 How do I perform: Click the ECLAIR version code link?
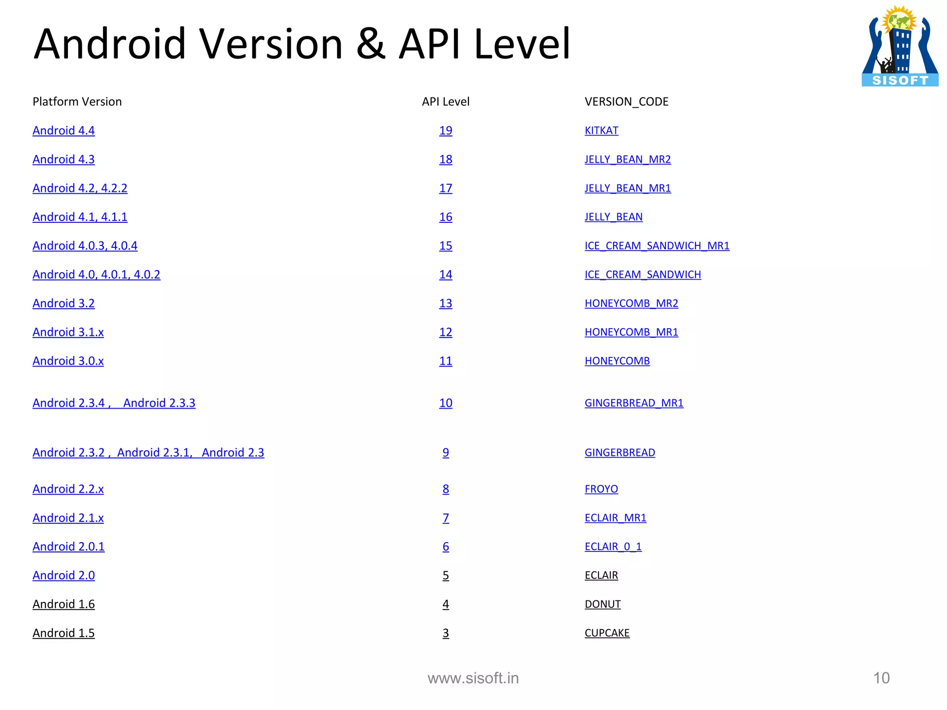coord(602,575)
